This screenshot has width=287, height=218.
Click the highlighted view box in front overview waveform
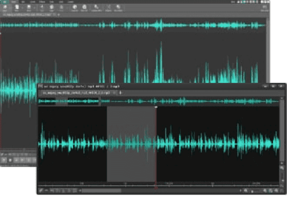coord(69,101)
